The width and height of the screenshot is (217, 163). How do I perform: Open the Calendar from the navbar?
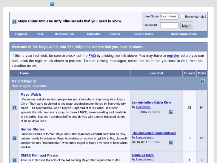pyautogui.click(x=93, y=34)
